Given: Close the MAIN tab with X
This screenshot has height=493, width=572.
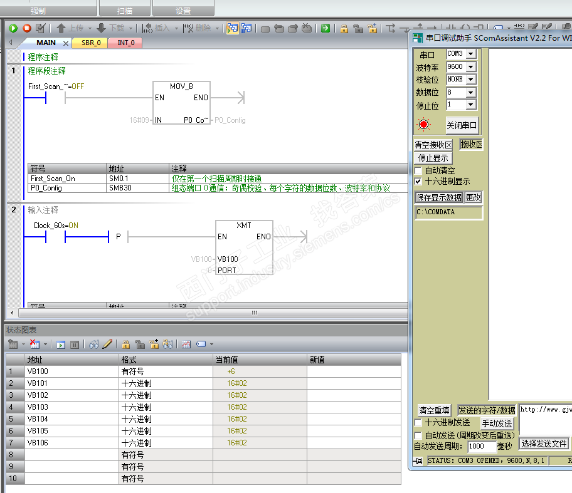Looking at the screenshot, I should tap(66, 43).
